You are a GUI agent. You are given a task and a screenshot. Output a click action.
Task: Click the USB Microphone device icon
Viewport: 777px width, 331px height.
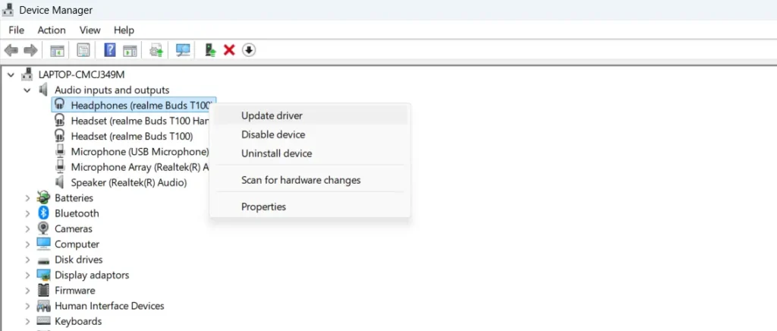60,151
